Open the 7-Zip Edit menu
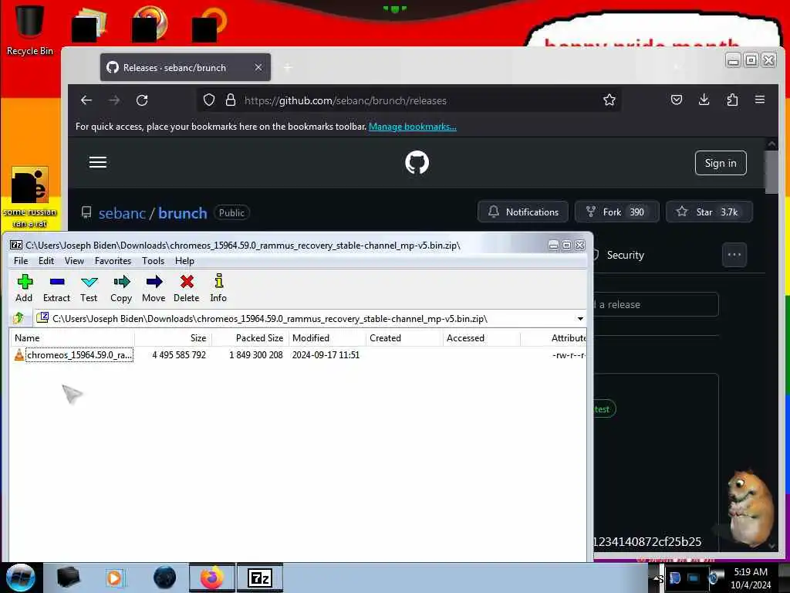 point(46,261)
